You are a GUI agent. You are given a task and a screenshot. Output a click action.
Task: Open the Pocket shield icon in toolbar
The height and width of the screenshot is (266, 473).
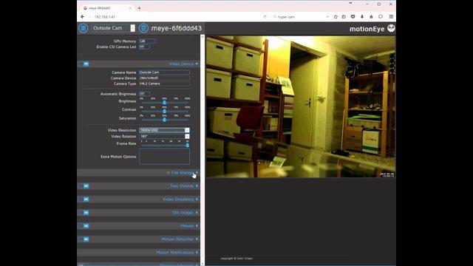point(353,17)
